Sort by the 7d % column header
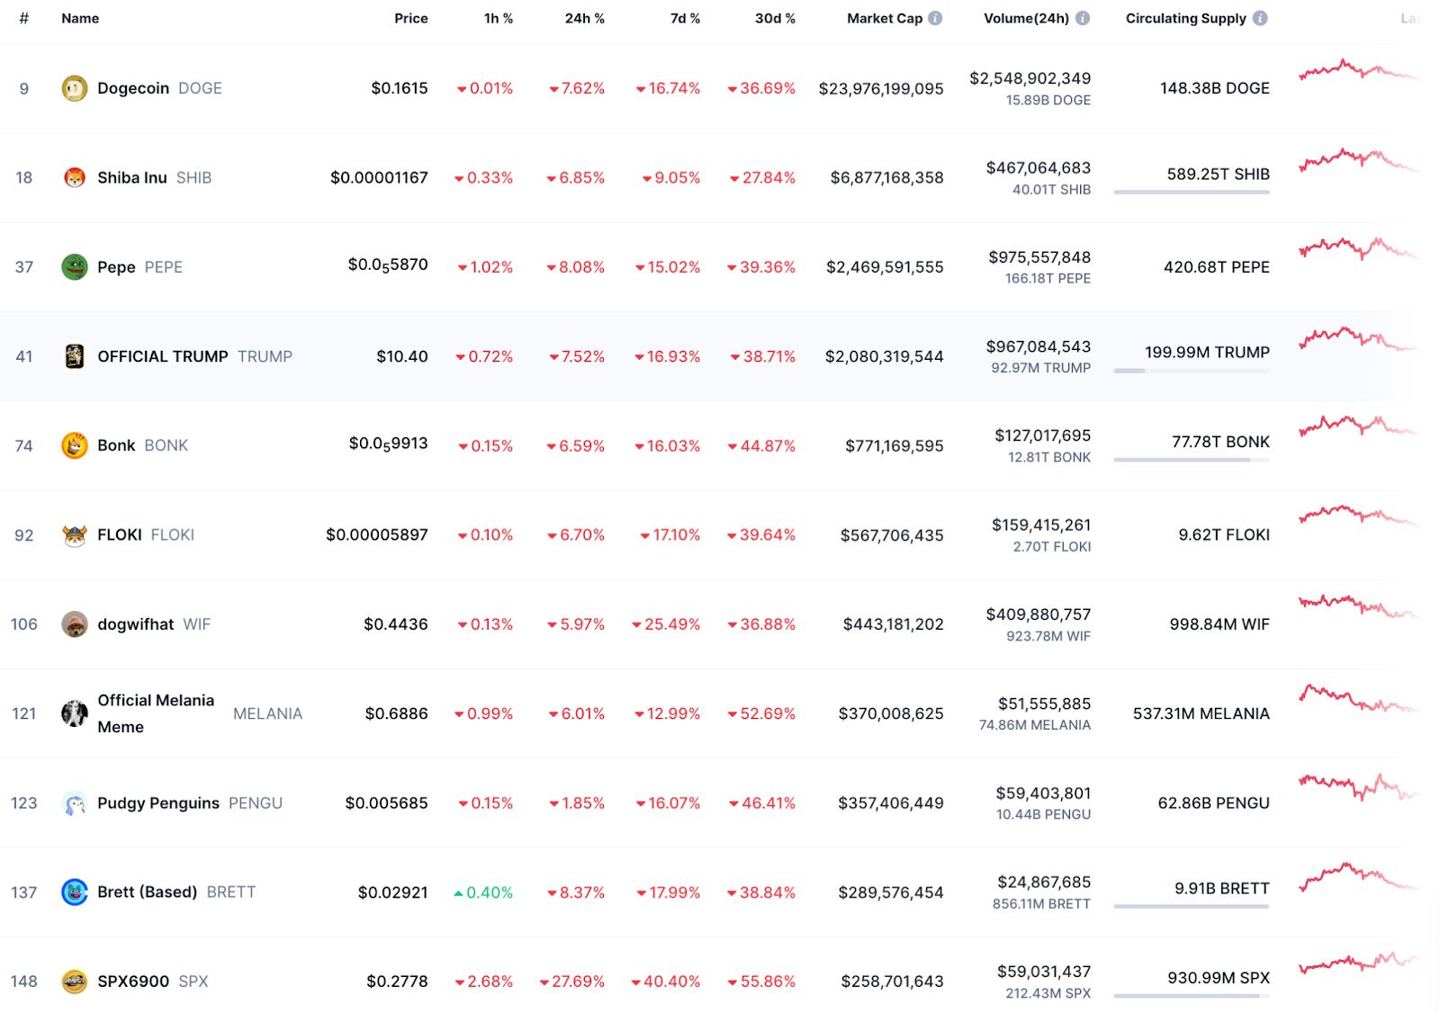The height and width of the screenshot is (1013, 1440). pyautogui.click(x=685, y=18)
